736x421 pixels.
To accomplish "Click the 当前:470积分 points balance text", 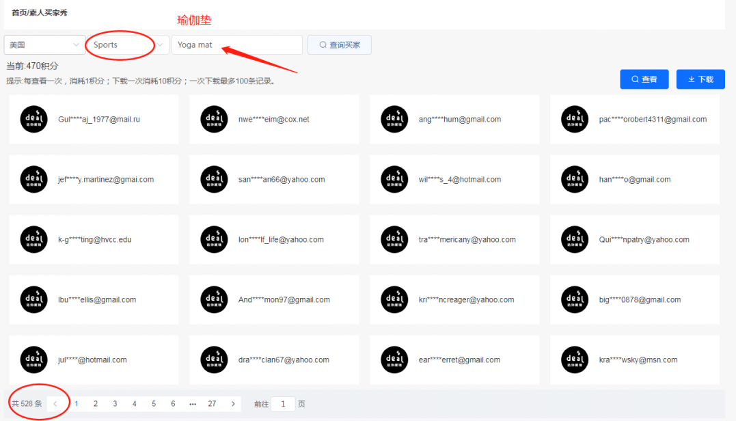I will pyautogui.click(x=32, y=66).
